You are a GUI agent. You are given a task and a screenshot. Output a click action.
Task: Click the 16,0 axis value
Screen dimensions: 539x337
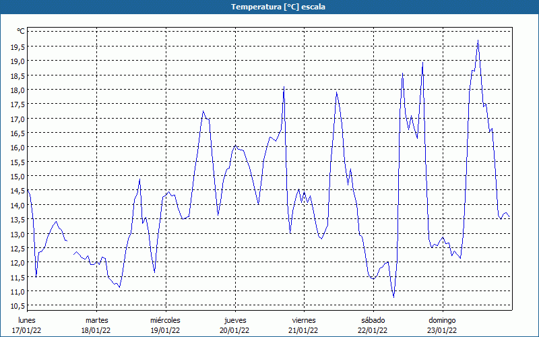pyautogui.click(x=18, y=148)
